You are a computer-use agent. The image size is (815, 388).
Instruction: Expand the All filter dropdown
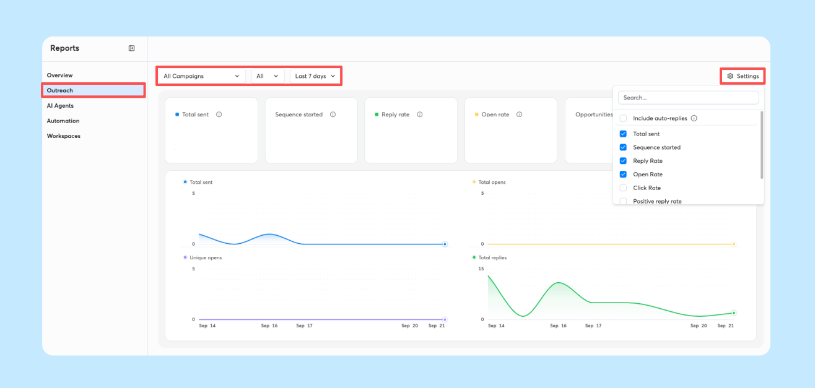point(268,76)
